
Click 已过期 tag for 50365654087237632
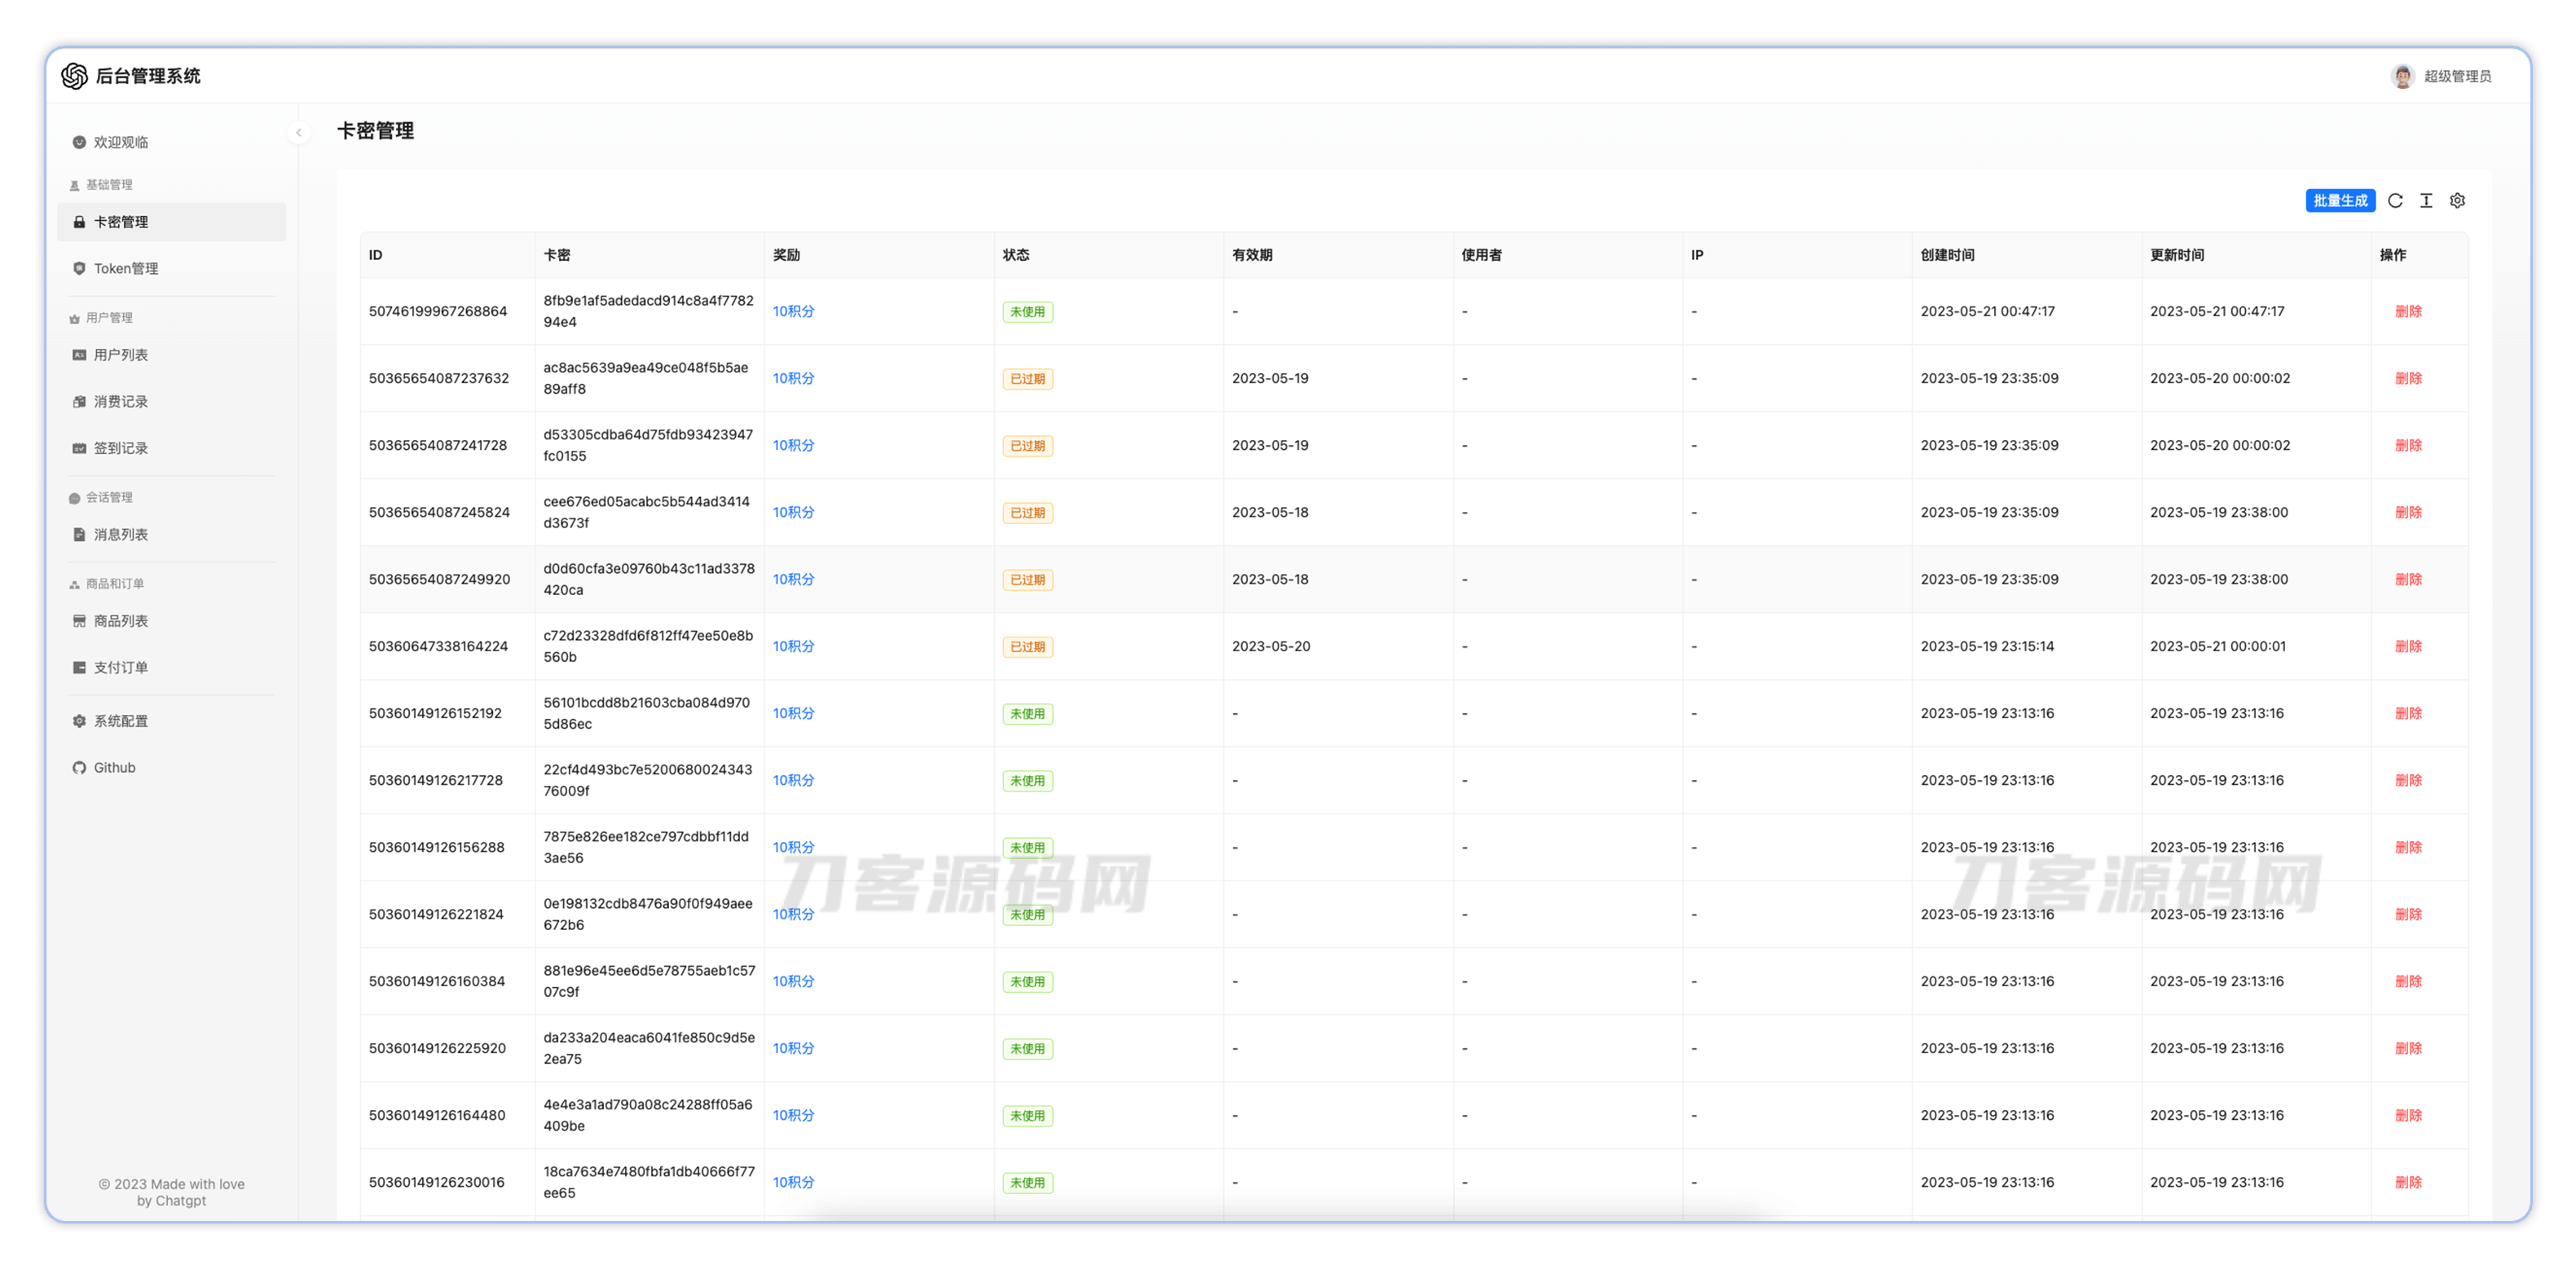pos(1027,379)
